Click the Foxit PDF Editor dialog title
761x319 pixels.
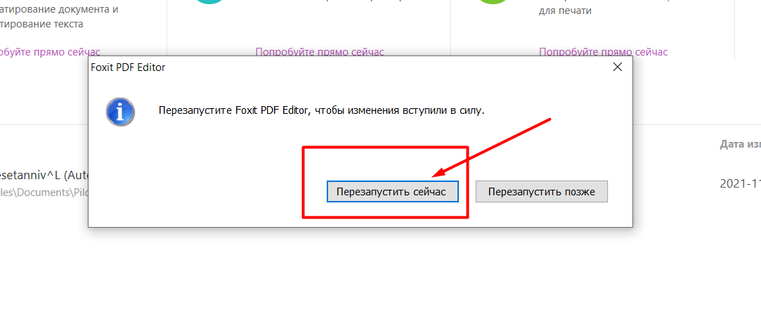[x=128, y=67]
